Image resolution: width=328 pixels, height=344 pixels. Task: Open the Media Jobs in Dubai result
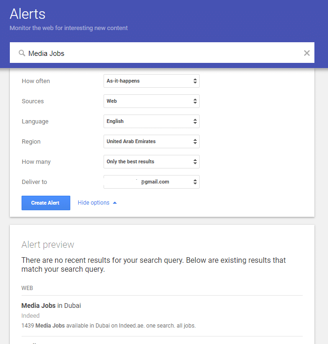pos(51,306)
